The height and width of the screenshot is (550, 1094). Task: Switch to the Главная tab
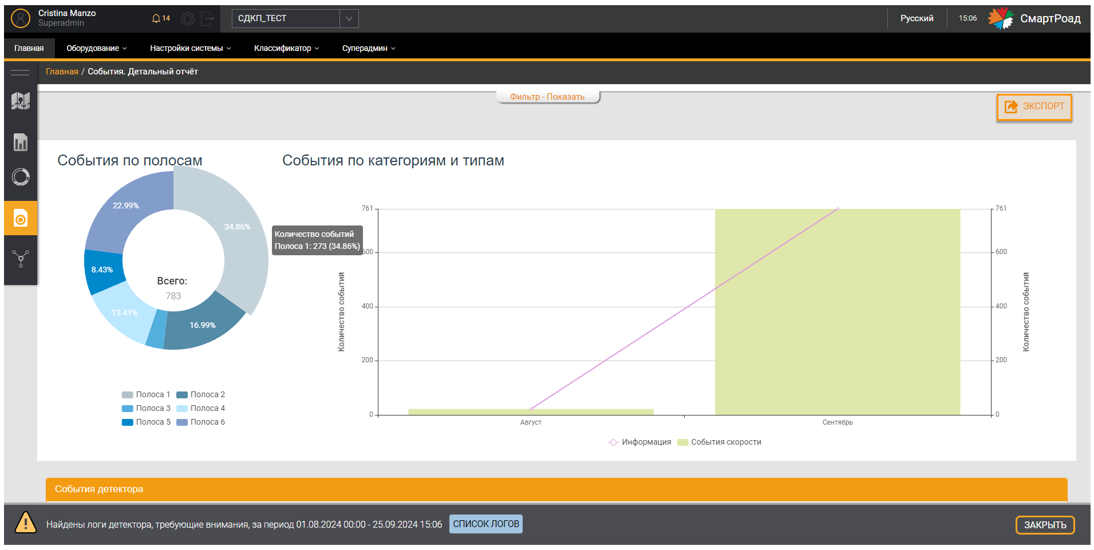pyautogui.click(x=29, y=48)
